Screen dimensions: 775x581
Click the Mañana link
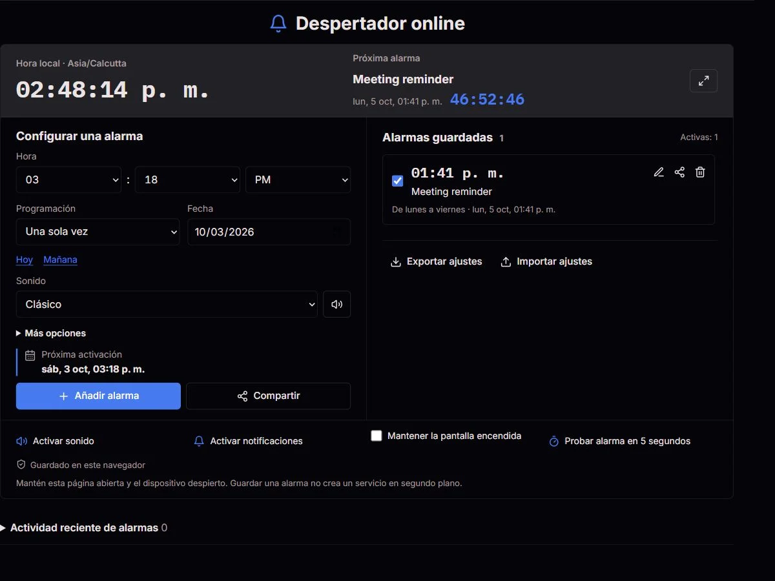[x=60, y=260]
